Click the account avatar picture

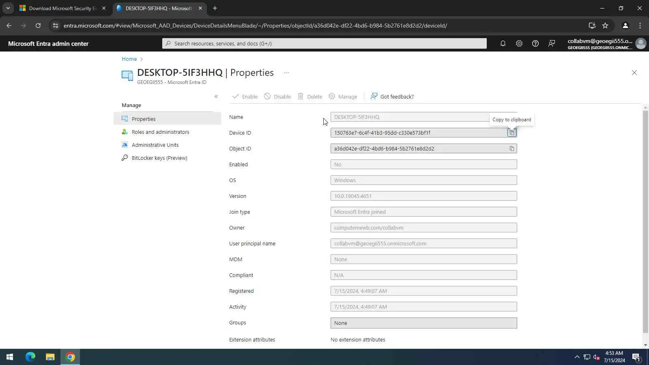pos(641,43)
